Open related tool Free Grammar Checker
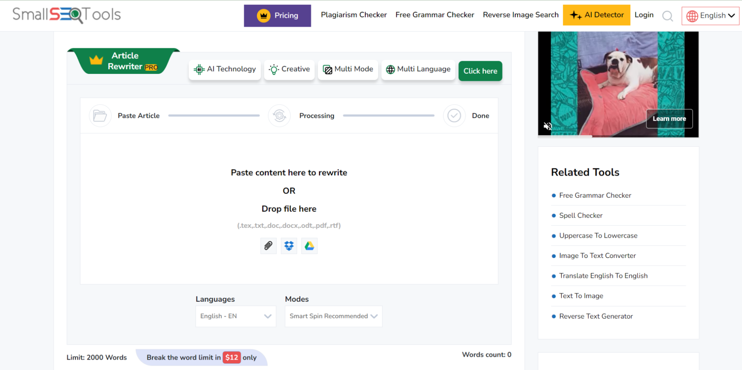This screenshot has height=370, width=742. pyautogui.click(x=595, y=195)
